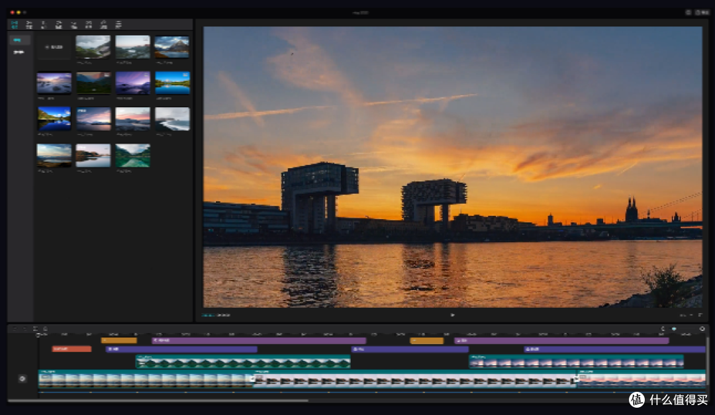
Task: Pick the black beach with white surf thumbnail
Action: pos(172,119)
